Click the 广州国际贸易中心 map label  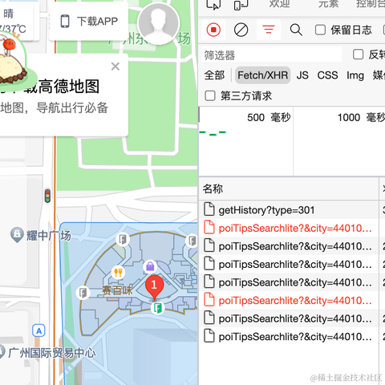(52, 353)
